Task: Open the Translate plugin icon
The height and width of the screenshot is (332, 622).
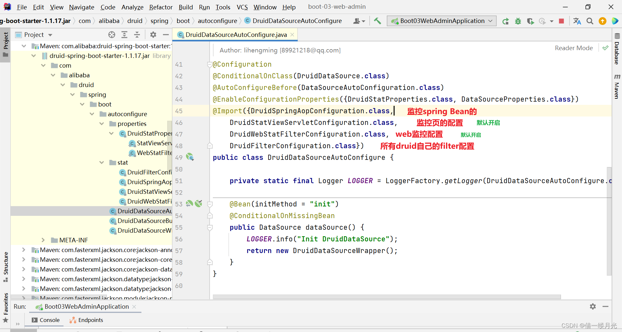Action: (577, 21)
